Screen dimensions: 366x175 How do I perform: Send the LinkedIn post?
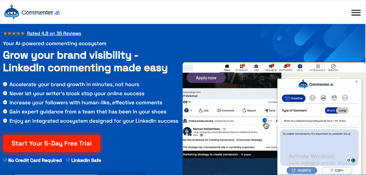[270, 110]
